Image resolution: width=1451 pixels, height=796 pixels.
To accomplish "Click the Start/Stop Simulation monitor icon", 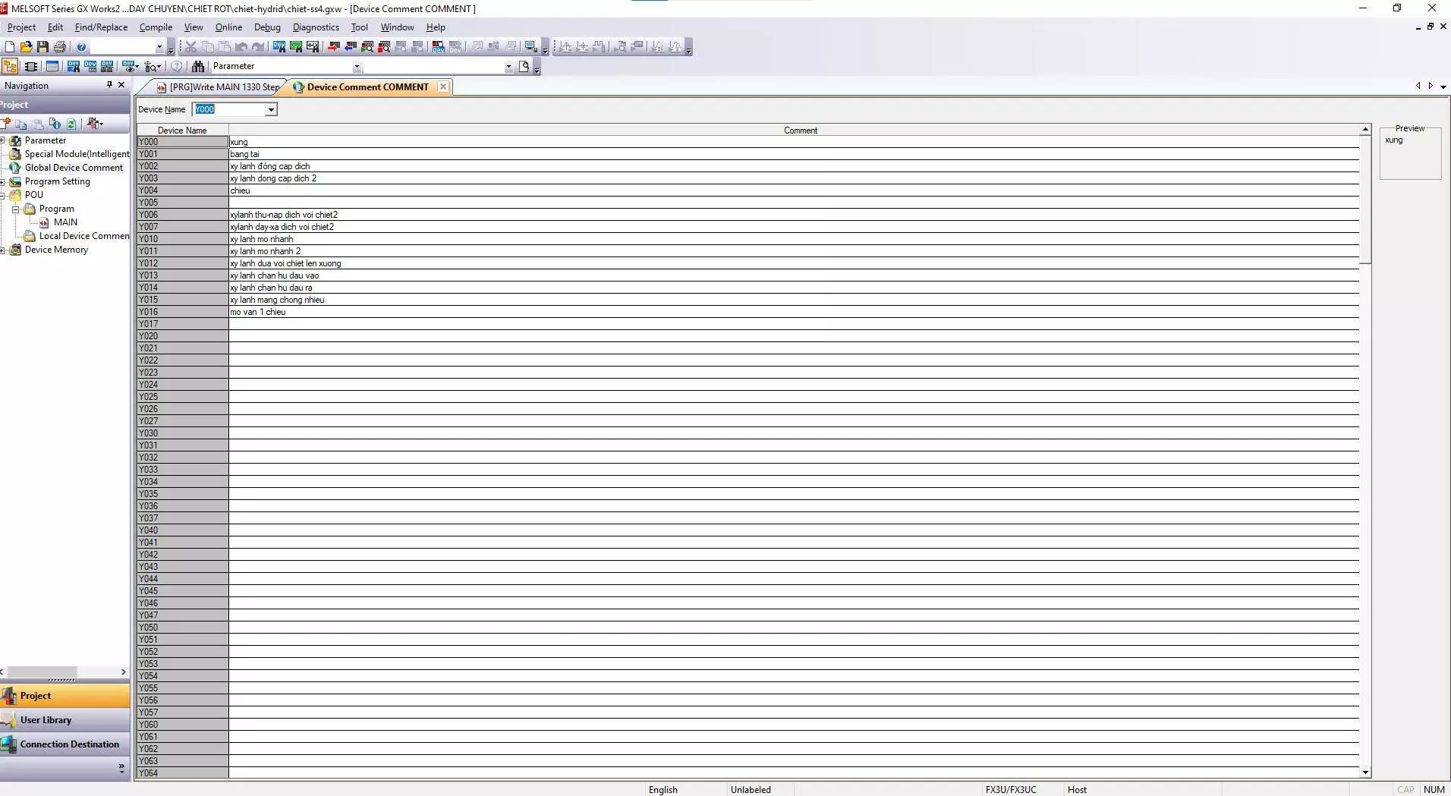I will point(531,47).
